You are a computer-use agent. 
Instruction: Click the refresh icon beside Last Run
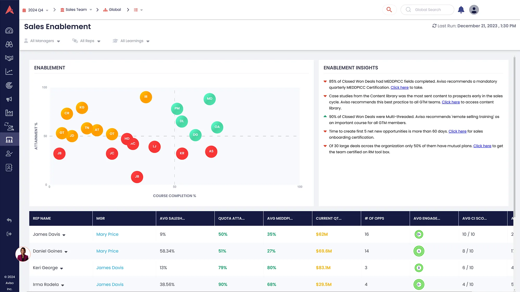[434, 26]
